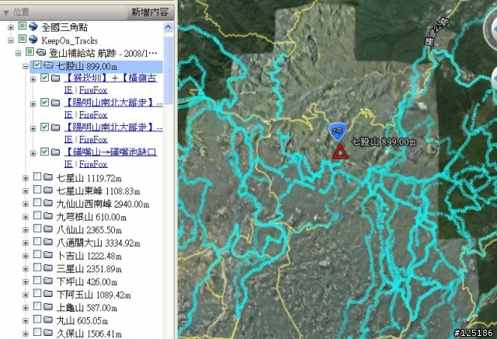Viewport: 497px width, 339px height.
Task: Click the folder icon beside 【礦嘴山→礦嘴池缺口 link
Action: point(55,152)
